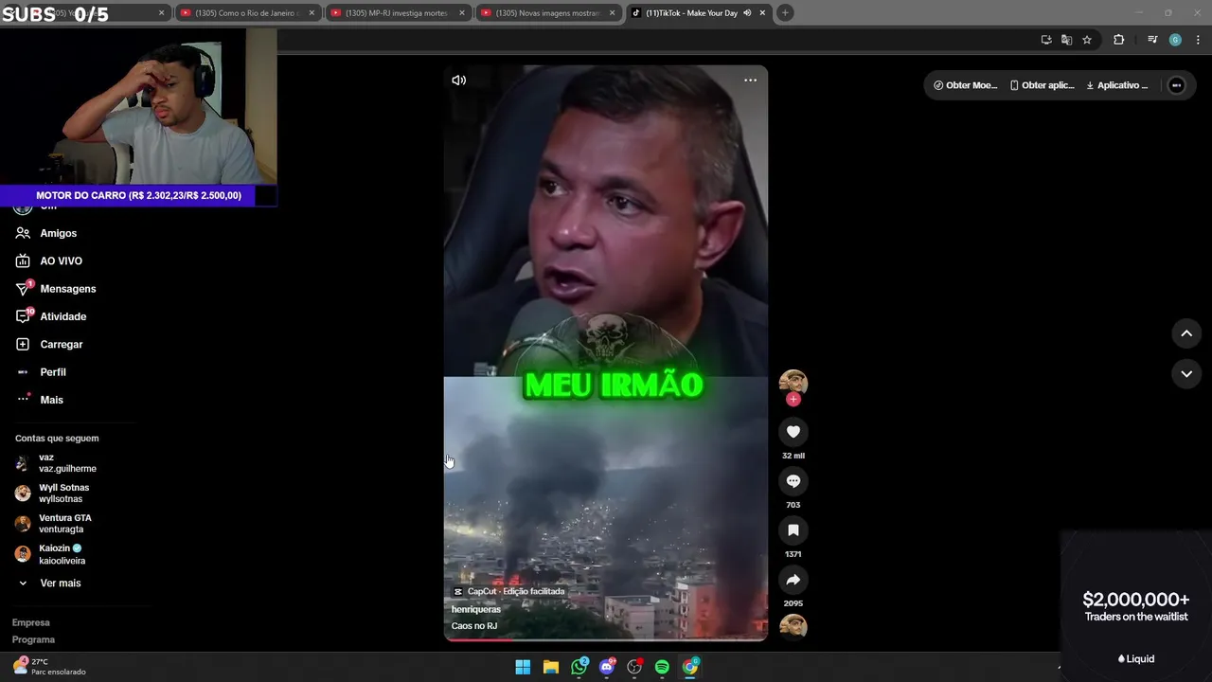
Task: Open henriqueras username on the video
Action: (476, 609)
